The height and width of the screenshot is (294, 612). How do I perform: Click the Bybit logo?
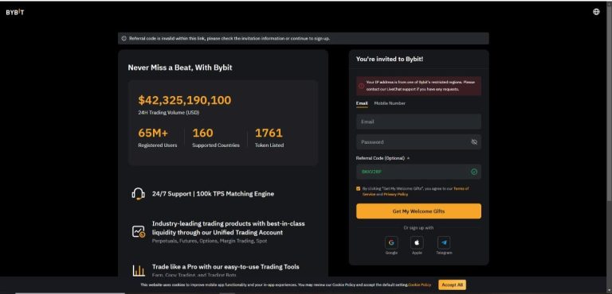pos(15,12)
